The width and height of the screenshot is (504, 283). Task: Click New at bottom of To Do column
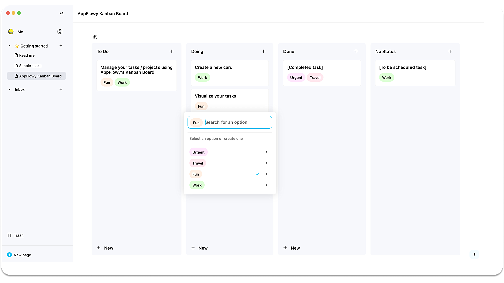[105, 248]
